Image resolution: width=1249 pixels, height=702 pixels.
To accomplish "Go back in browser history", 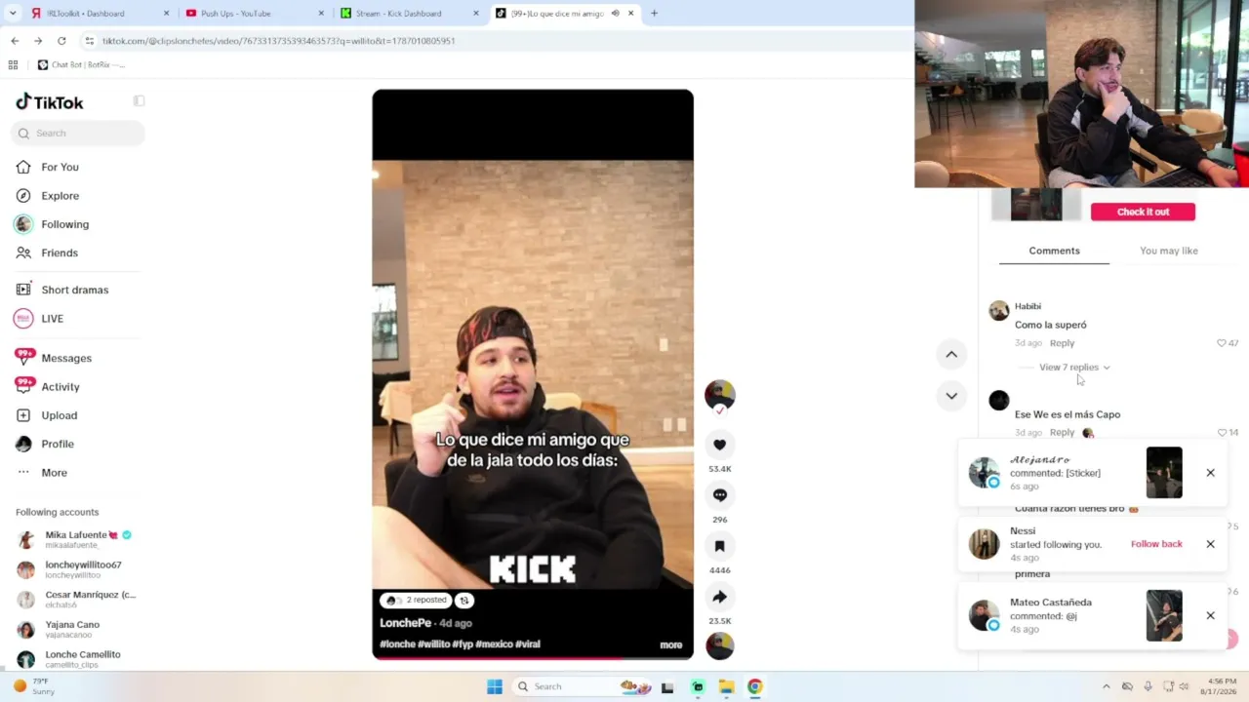I will point(15,41).
